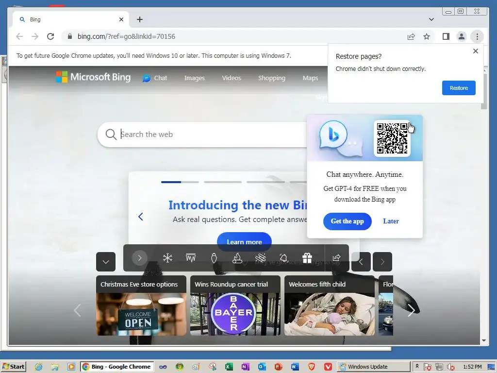Bookmark page with star icon
The width and height of the screenshot is (497, 373).
427,36
